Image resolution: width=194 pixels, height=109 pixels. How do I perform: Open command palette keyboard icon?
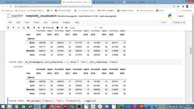[101, 28]
